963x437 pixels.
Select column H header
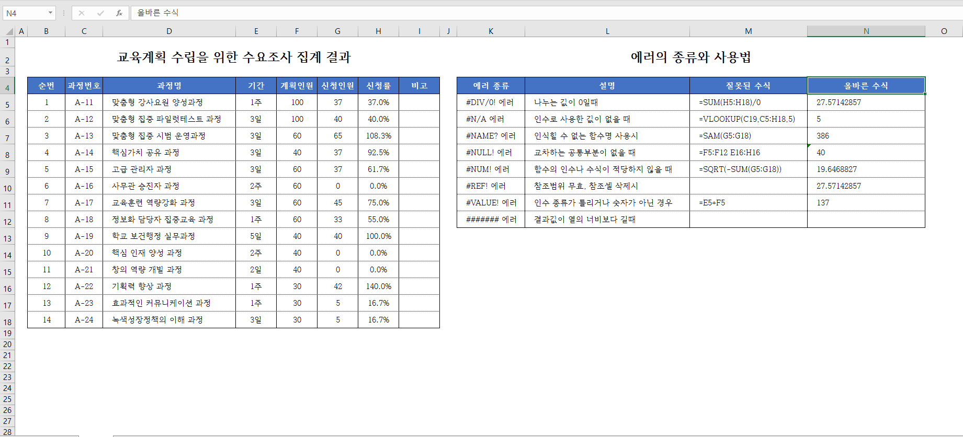tap(378, 31)
